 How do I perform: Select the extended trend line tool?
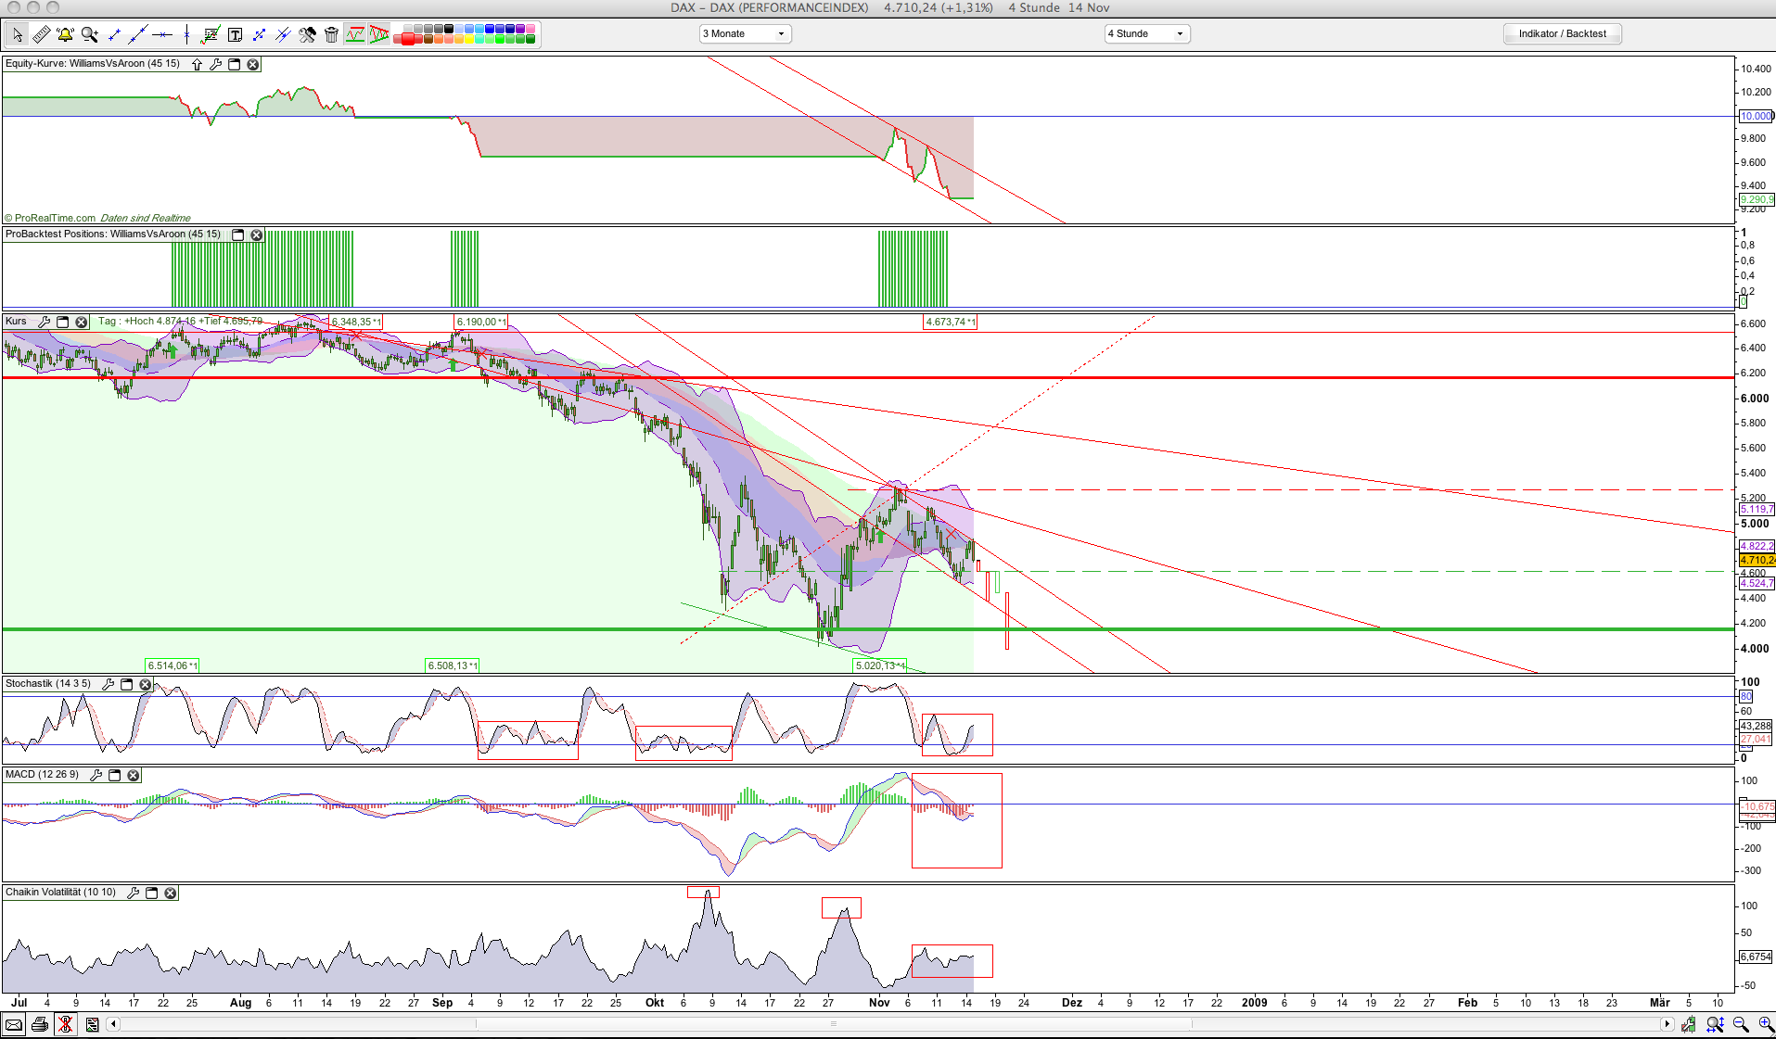coord(138,35)
